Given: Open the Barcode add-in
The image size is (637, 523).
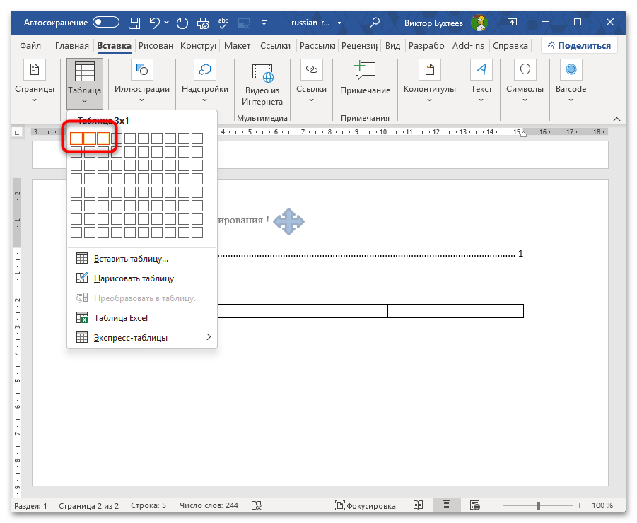Looking at the screenshot, I should point(571,83).
